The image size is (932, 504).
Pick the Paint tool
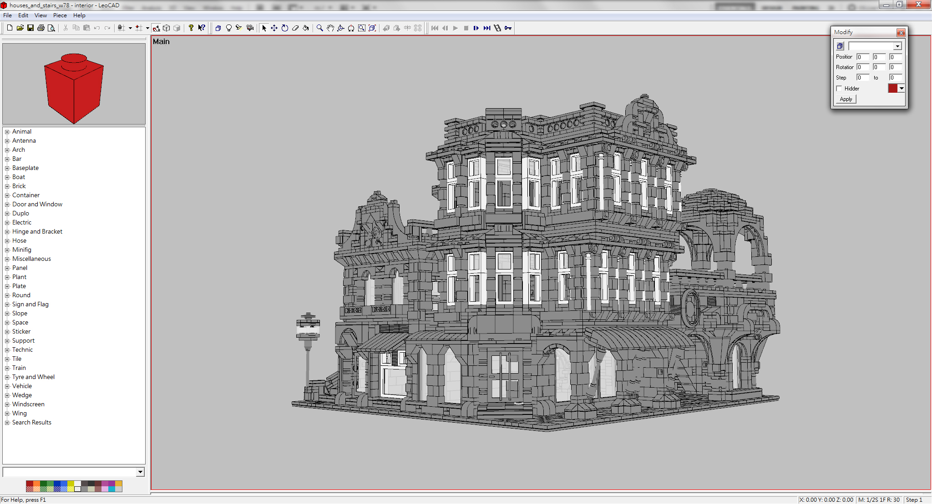coord(305,28)
